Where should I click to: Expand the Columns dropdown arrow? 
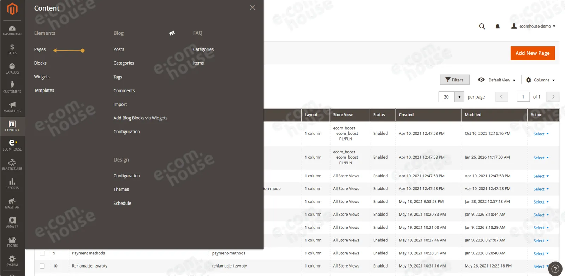click(x=553, y=80)
